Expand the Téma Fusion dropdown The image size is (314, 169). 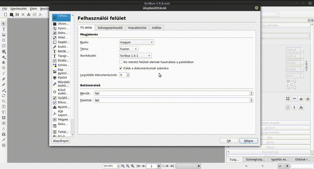pos(129,49)
